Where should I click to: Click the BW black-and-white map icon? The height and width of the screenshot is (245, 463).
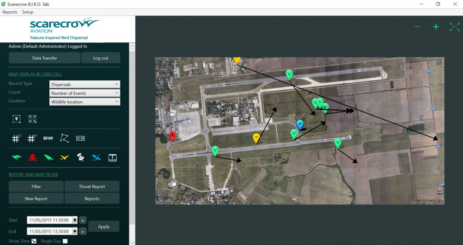(48, 139)
